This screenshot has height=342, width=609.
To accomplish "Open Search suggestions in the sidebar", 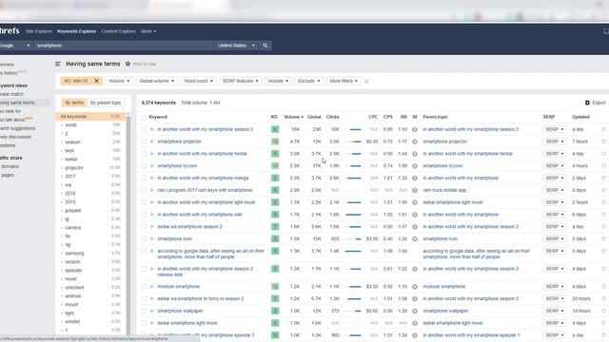I will click(17, 128).
